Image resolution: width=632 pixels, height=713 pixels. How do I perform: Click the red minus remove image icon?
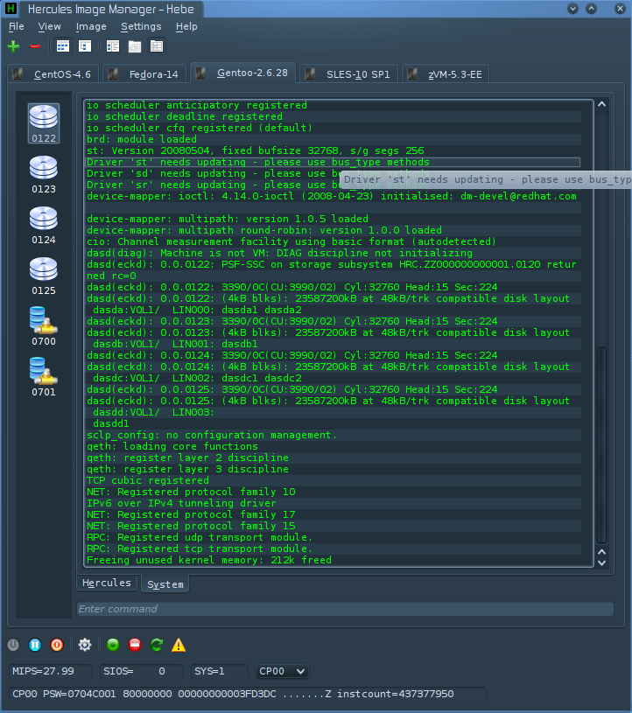35,46
